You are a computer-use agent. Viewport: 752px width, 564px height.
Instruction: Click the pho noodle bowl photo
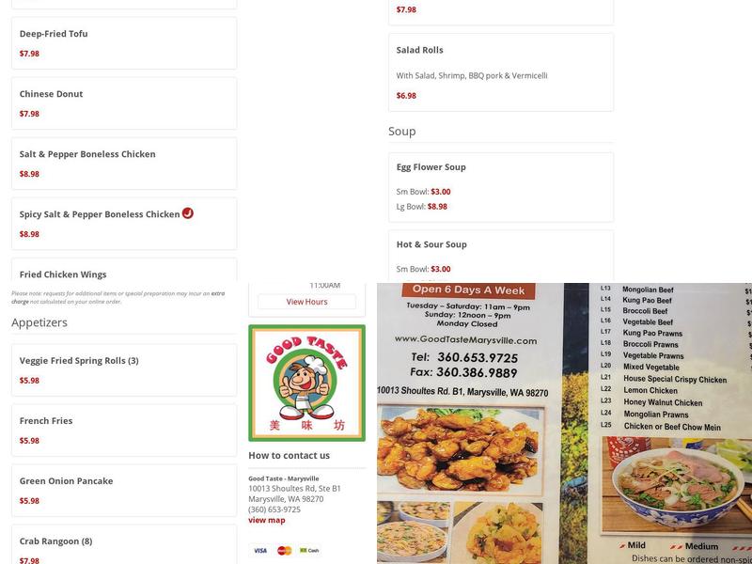(677, 485)
